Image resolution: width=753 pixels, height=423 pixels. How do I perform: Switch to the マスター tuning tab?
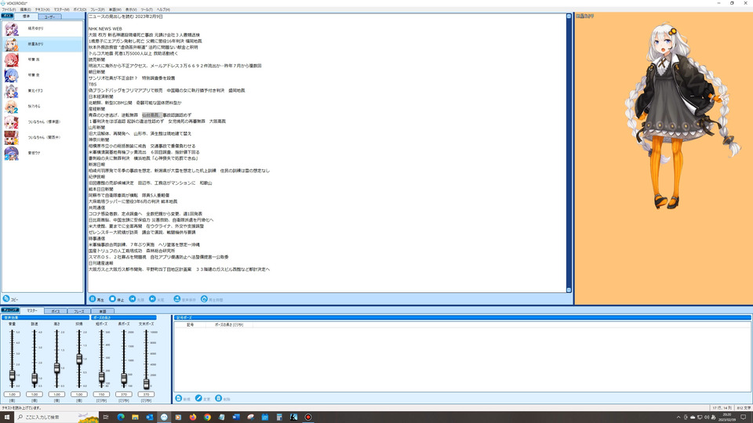point(32,311)
